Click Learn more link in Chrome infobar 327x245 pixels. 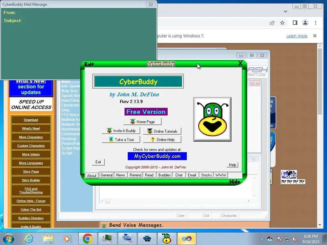point(297,36)
